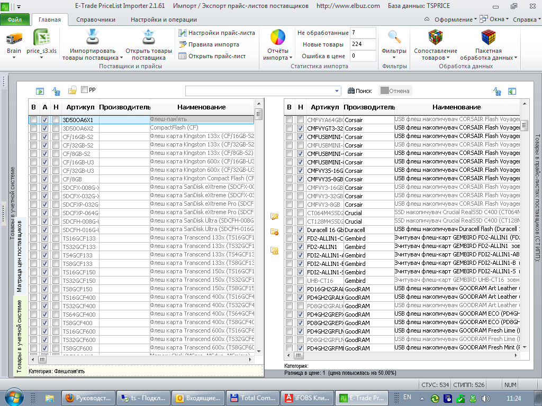Open the Оформление dropdown
This screenshot has width=542, height=406.
tap(456, 20)
